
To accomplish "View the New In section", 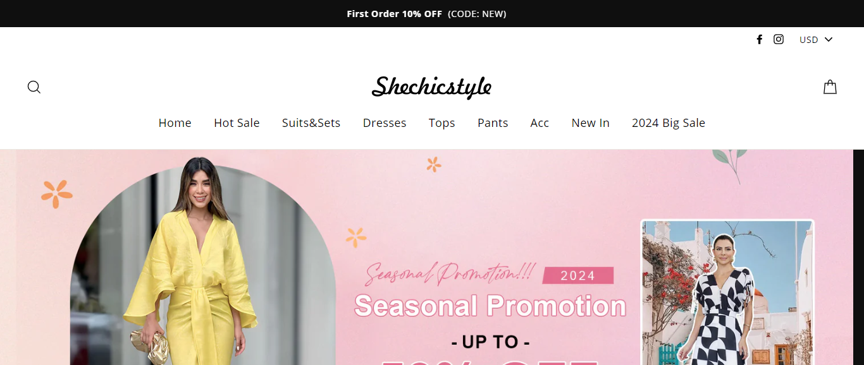I will 590,123.
